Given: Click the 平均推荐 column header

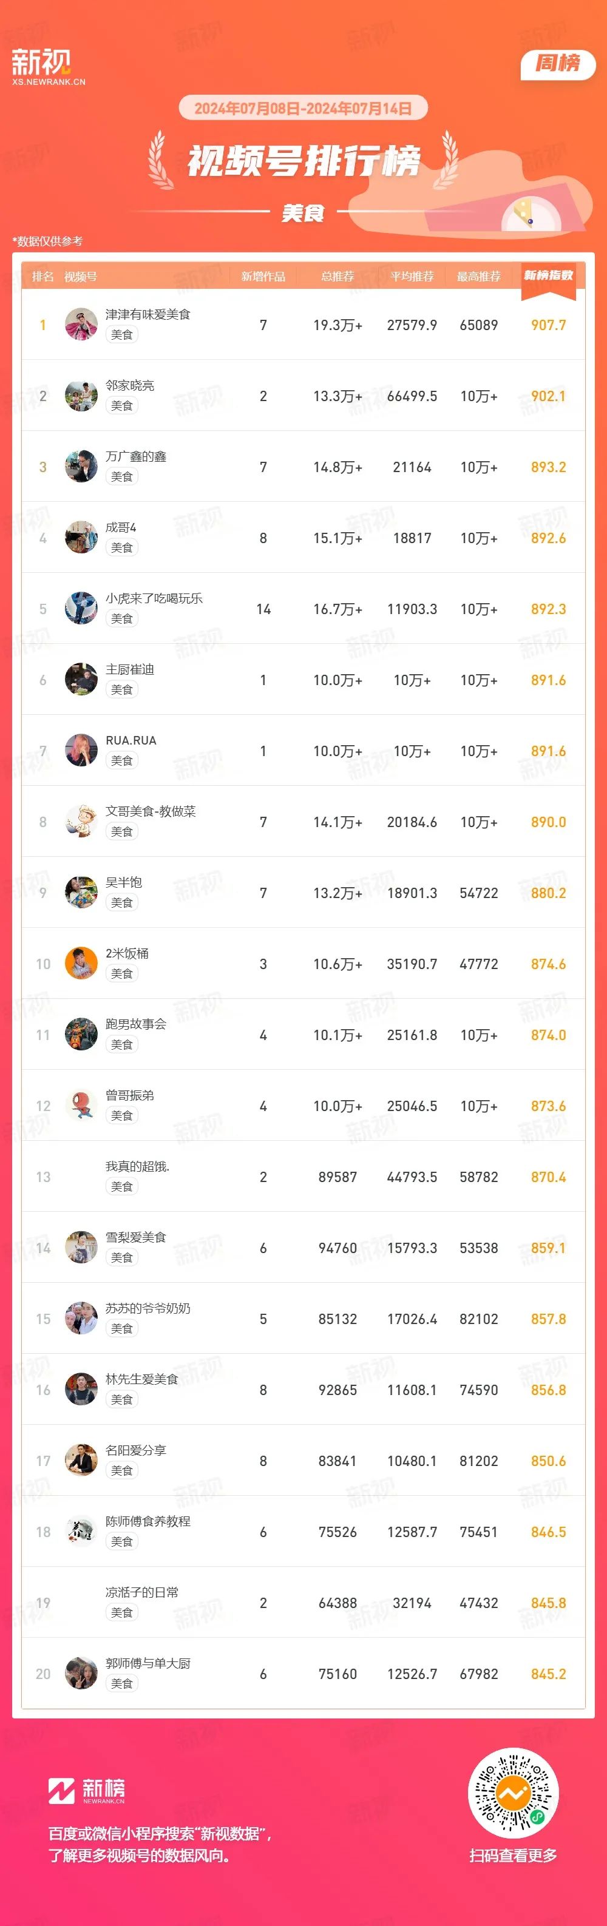Looking at the screenshot, I should click(x=412, y=277).
